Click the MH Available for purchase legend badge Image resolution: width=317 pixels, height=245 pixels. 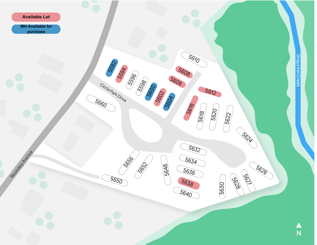pyautogui.click(x=36, y=29)
